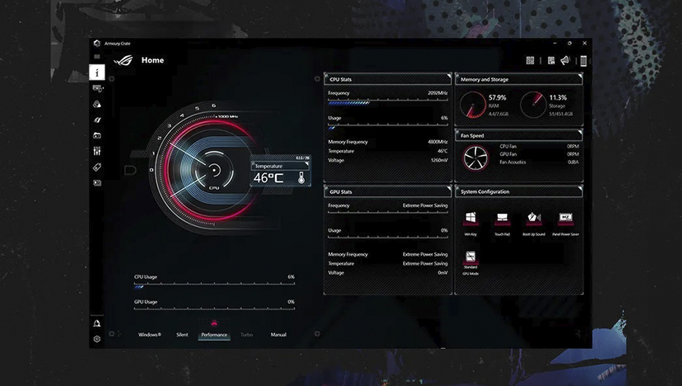Image resolution: width=682 pixels, height=386 pixels.
Task: Click the megaphone announcements icon
Action: tap(565, 61)
